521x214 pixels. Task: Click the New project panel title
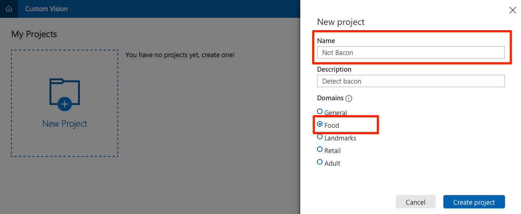pos(341,22)
